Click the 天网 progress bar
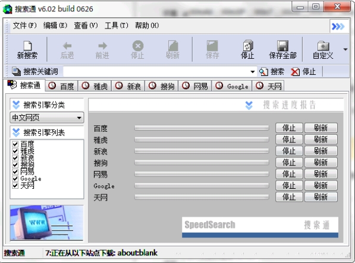The width and height of the screenshot is (355, 263). (202, 197)
